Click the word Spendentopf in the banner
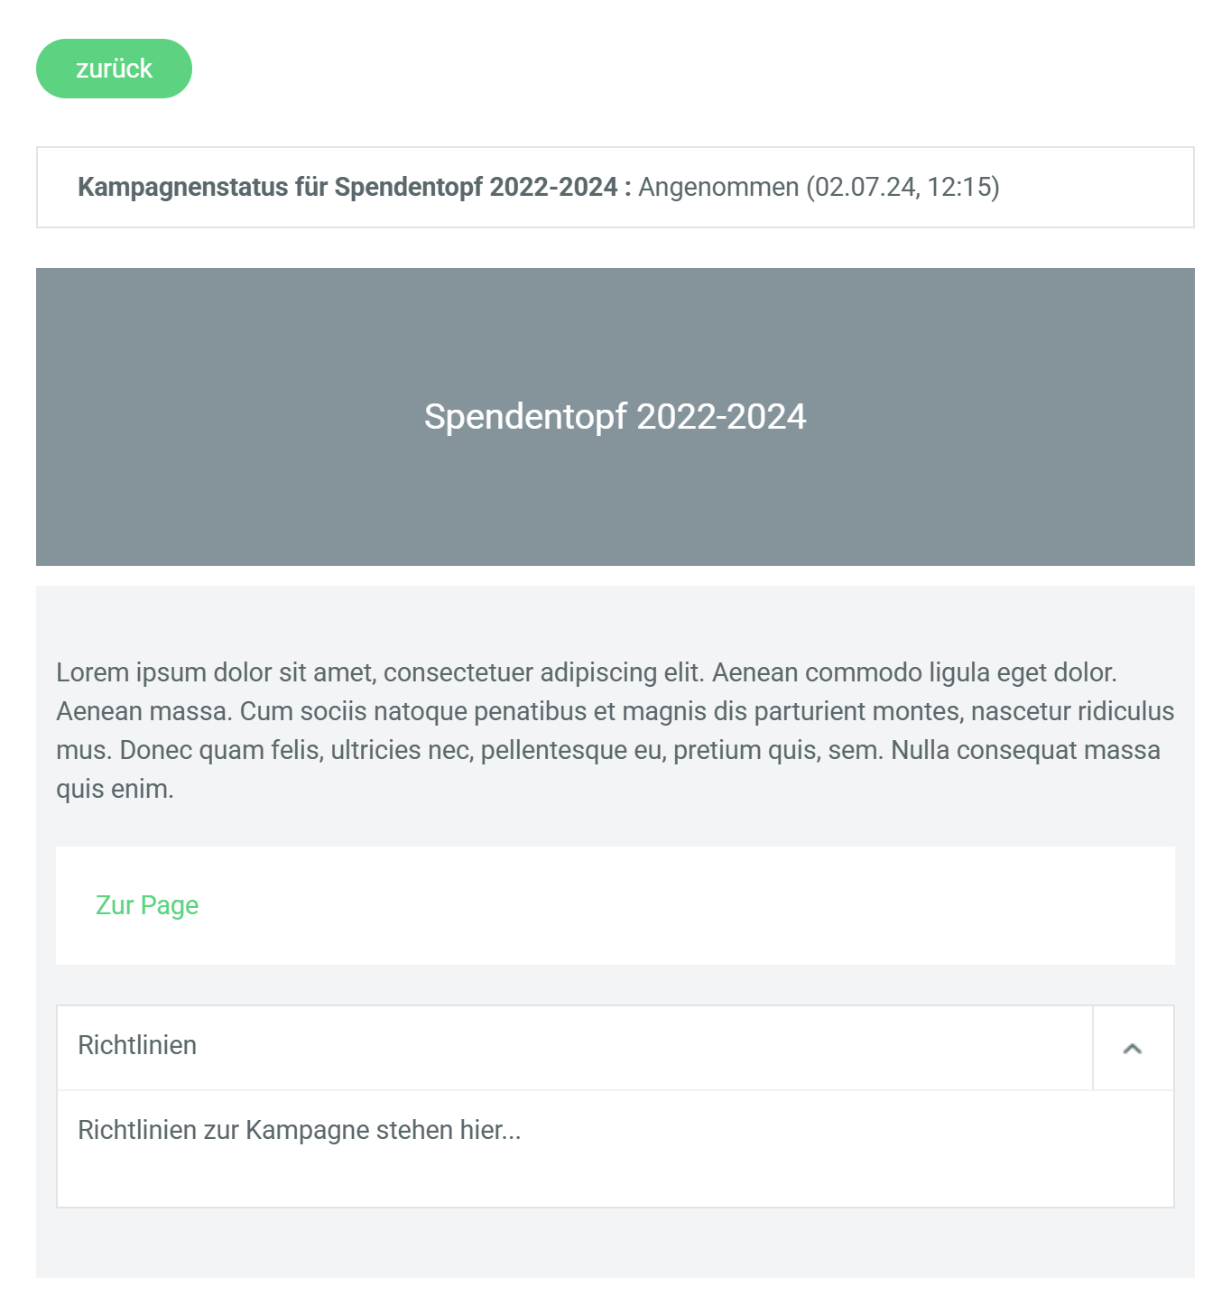 pos(525,417)
